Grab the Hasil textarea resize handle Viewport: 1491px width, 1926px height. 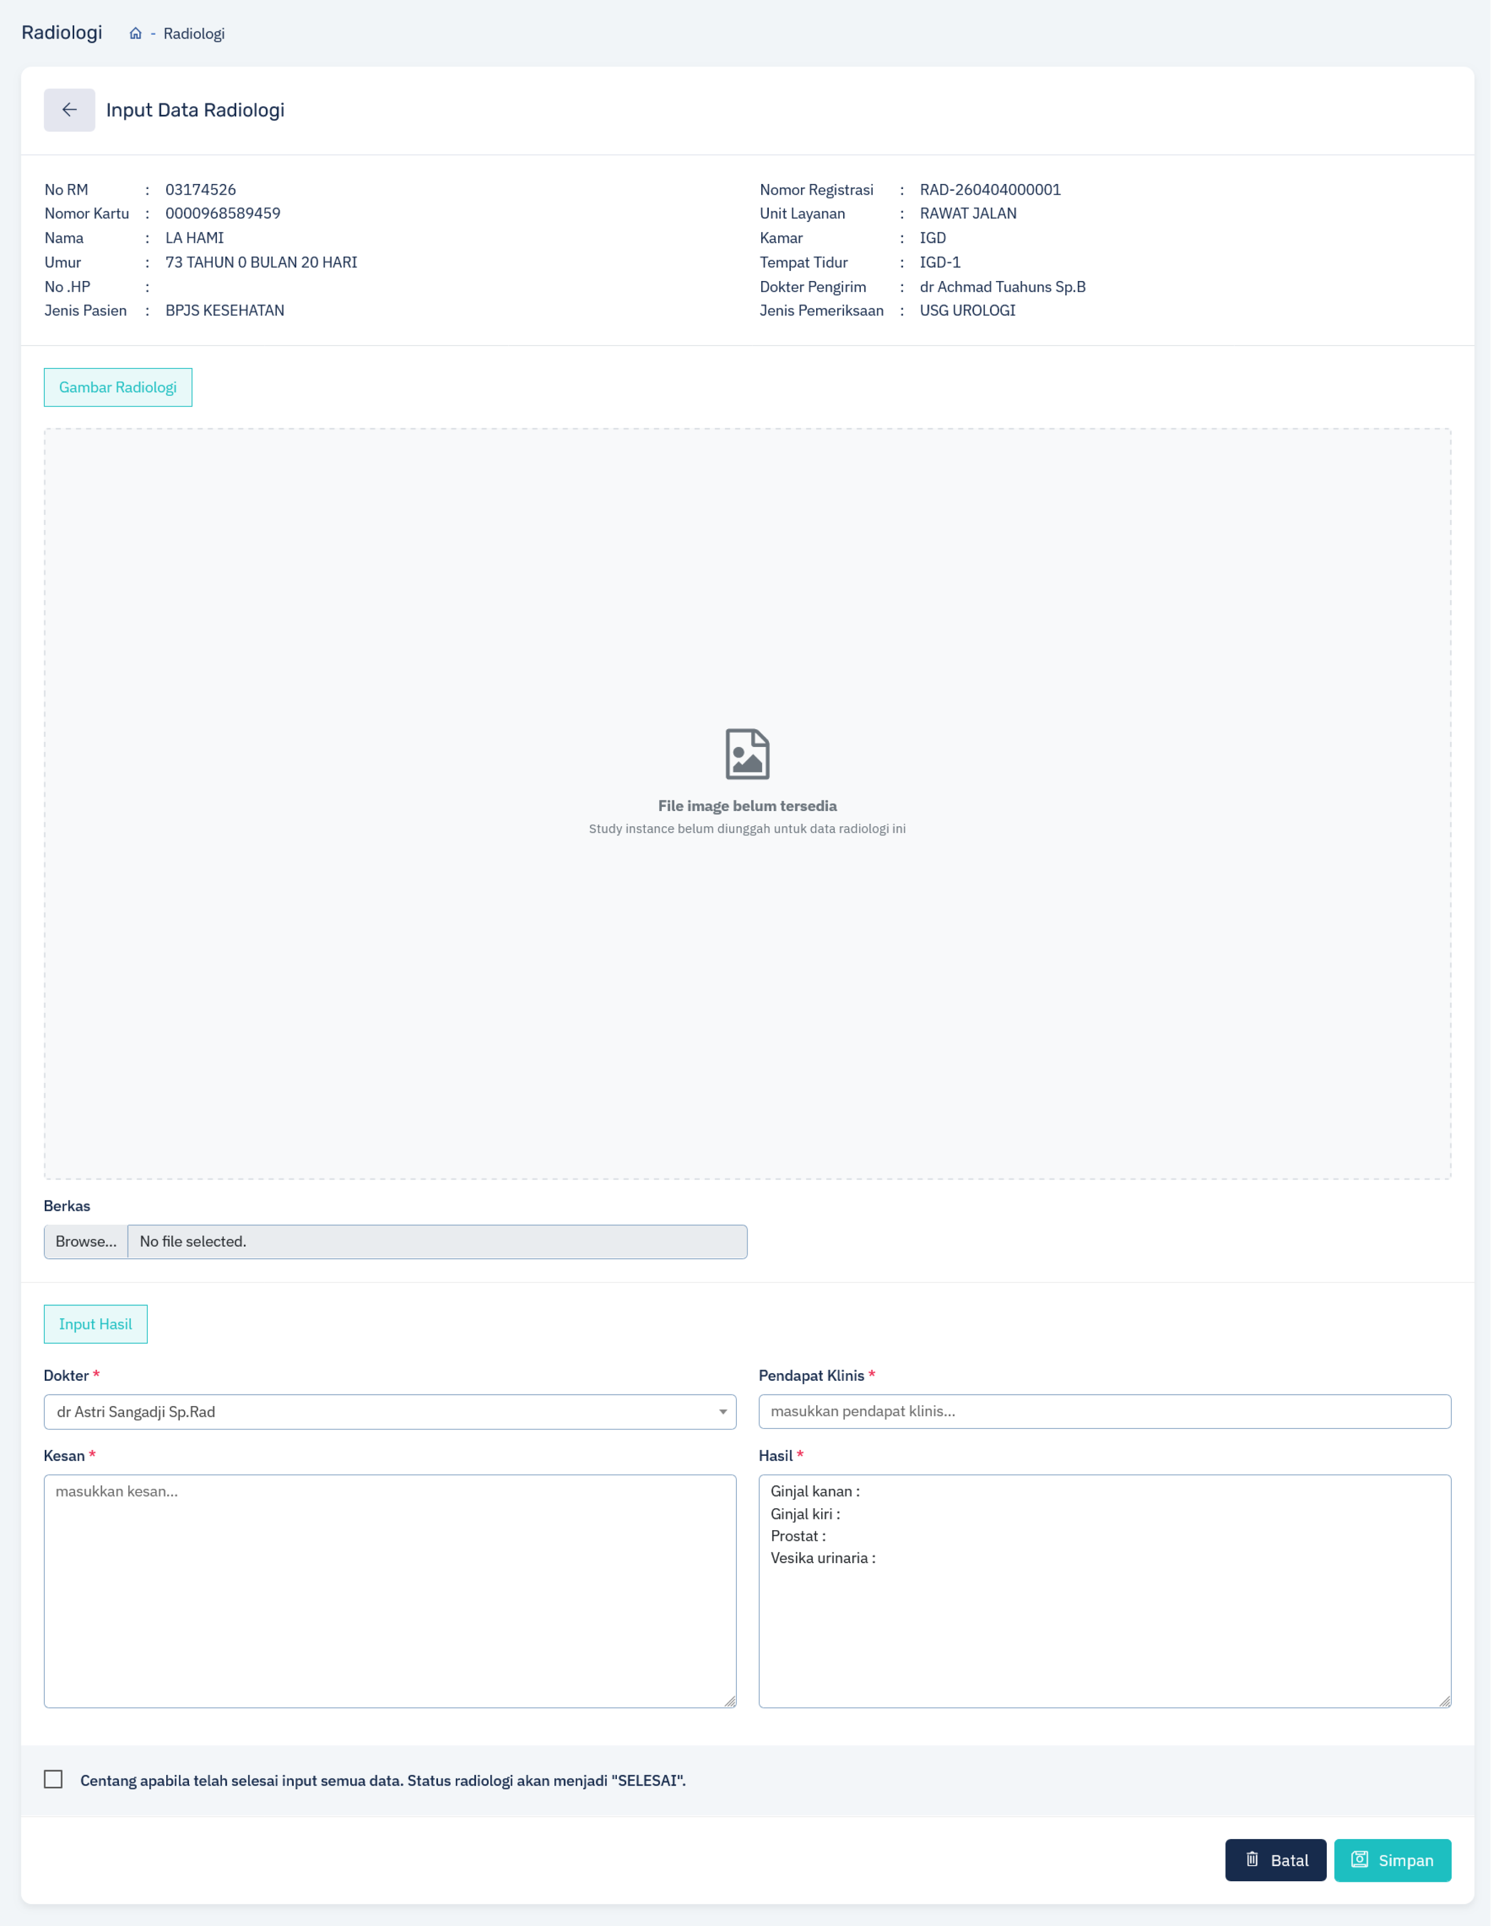click(x=1444, y=1701)
